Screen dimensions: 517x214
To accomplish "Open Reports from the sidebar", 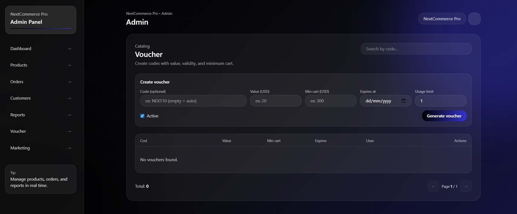I will coord(41,115).
